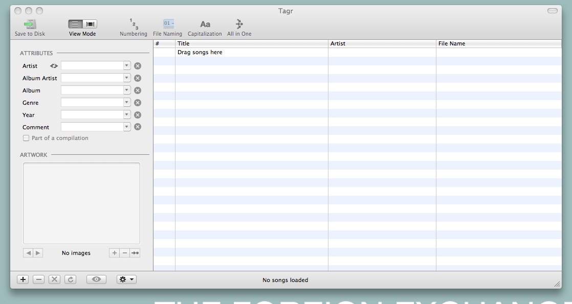Image resolution: width=572 pixels, height=304 pixels.
Task: Click the window resize grip corner
Action: tap(557, 284)
